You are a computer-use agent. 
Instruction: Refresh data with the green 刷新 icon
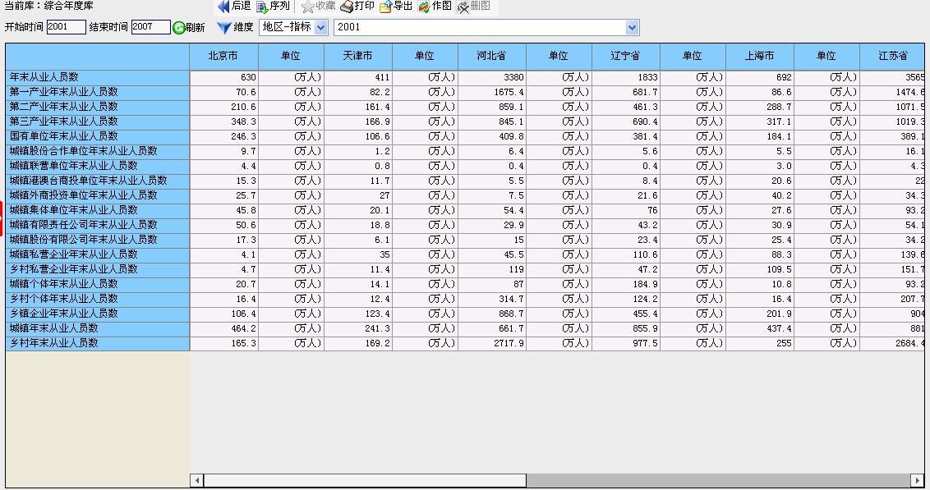(178, 27)
